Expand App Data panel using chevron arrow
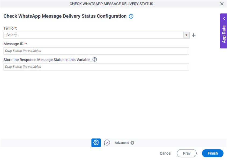Screen dimensions: 227x160 [224, 19]
